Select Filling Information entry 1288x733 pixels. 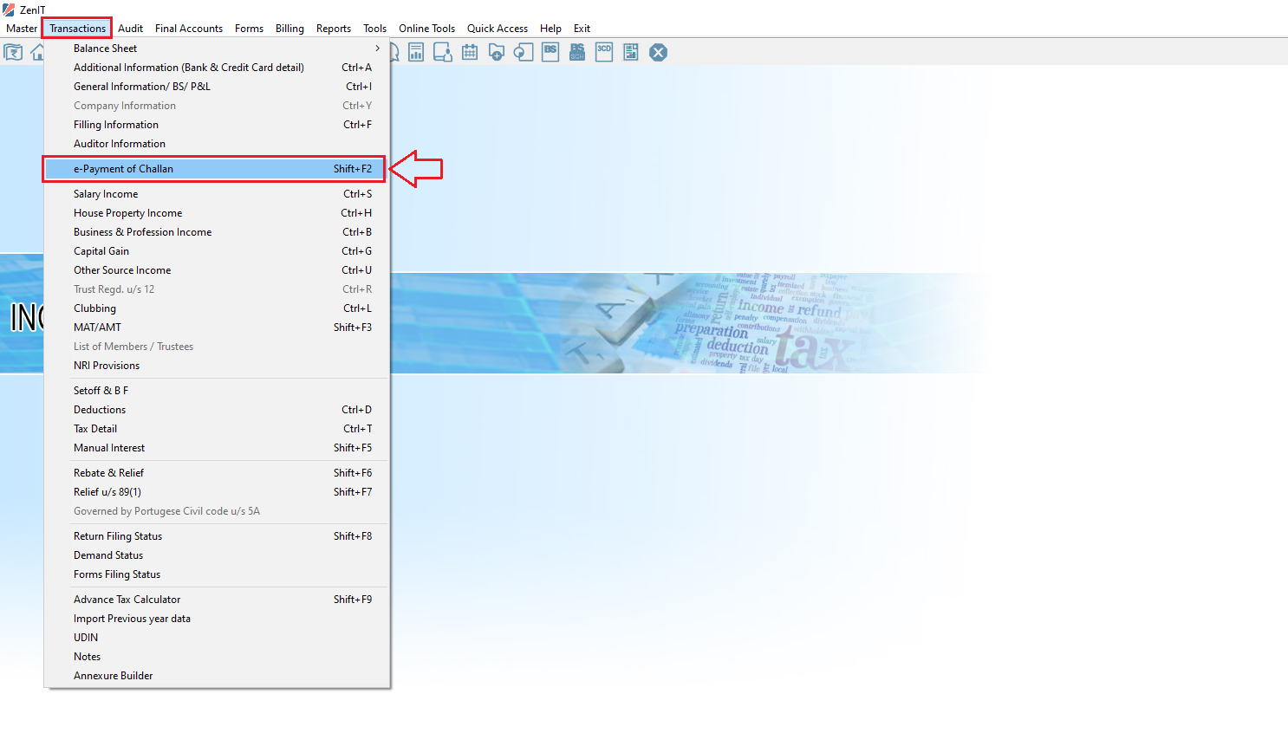click(217, 125)
